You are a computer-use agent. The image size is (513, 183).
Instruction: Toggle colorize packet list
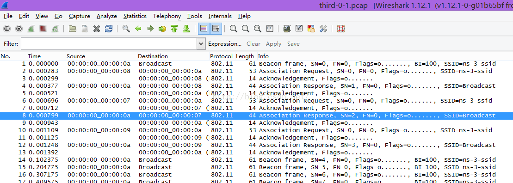[204, 29]
